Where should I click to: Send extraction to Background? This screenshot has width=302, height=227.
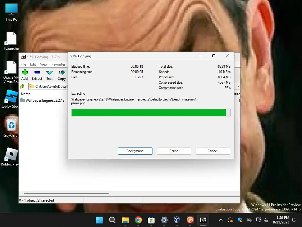tap(135, 151)
